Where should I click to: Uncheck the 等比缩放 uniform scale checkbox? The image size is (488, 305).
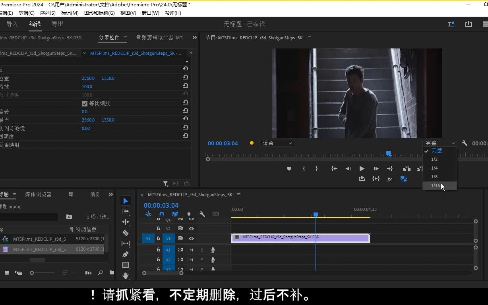(x=84, y=103)
